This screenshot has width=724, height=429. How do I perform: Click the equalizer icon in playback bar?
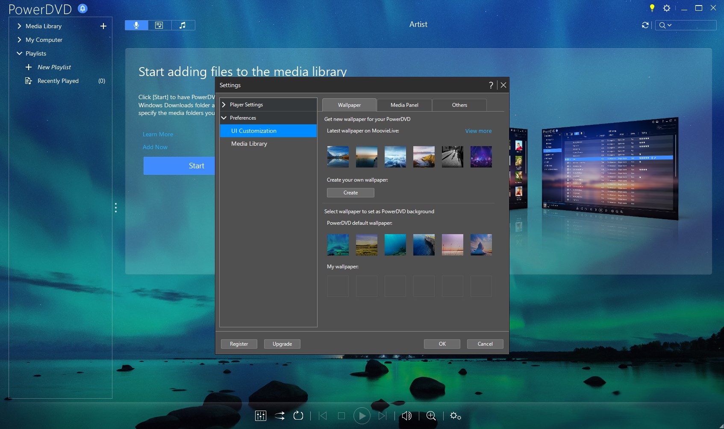click(x=260, y=416)
